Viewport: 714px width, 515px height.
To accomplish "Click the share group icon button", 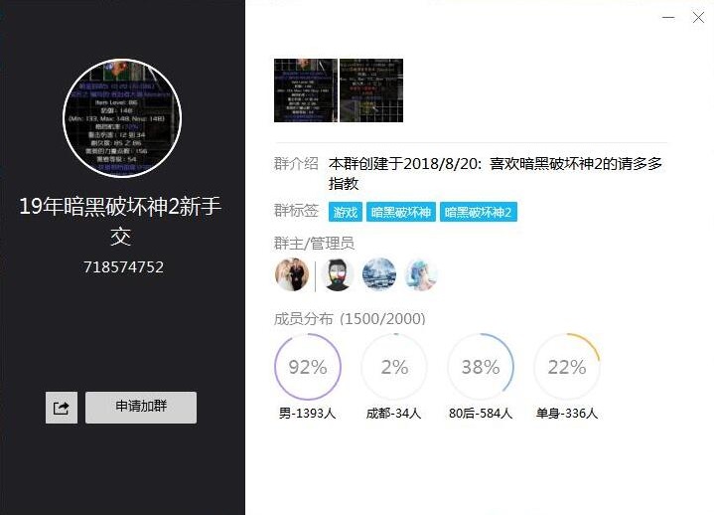I will click(62, 408).
